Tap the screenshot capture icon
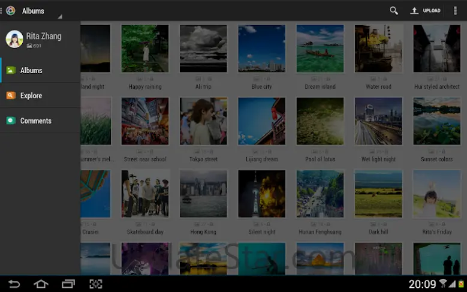 pyautogui.click(x=96, y=284)
